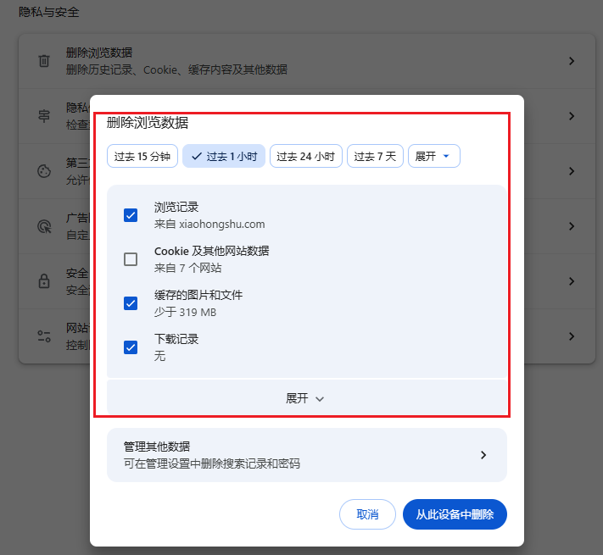Open the 展开 time range dropdown chip
This screenshot has height=555, width=603.
click(433, 156)
